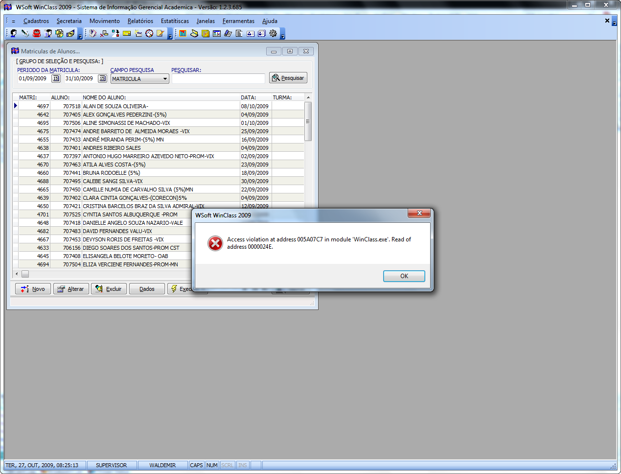Expand the CAMPO PESQUISA dropdown
Screen dimensions: 621x474
165,79
